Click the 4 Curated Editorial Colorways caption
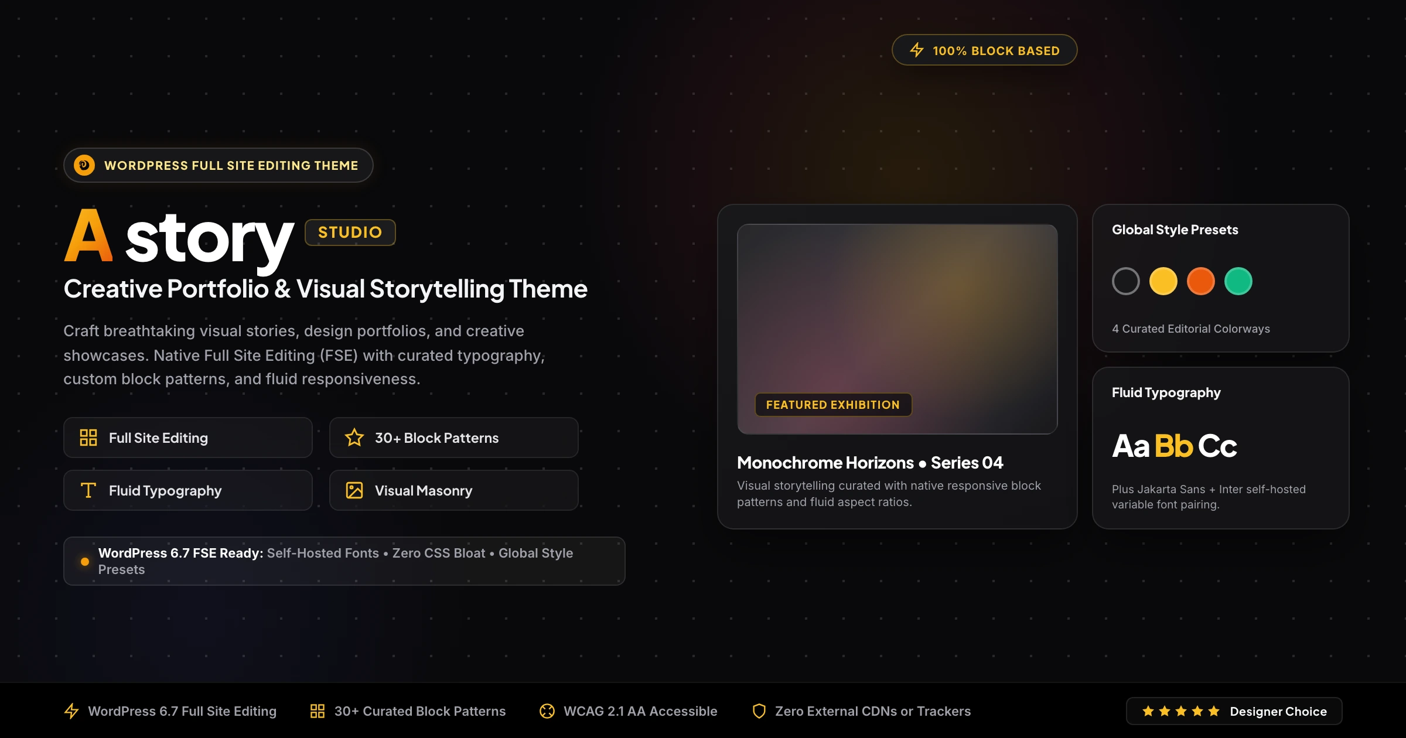 (1191, 329)
